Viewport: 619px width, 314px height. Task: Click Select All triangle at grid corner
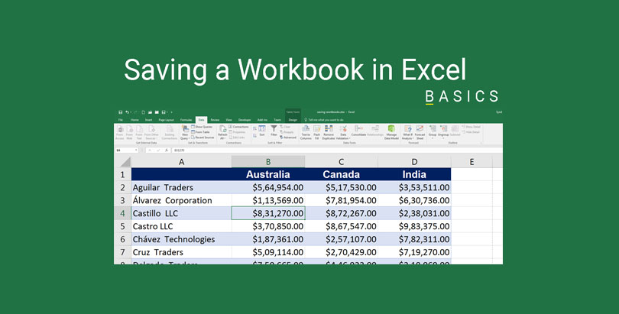click(125, 162)
